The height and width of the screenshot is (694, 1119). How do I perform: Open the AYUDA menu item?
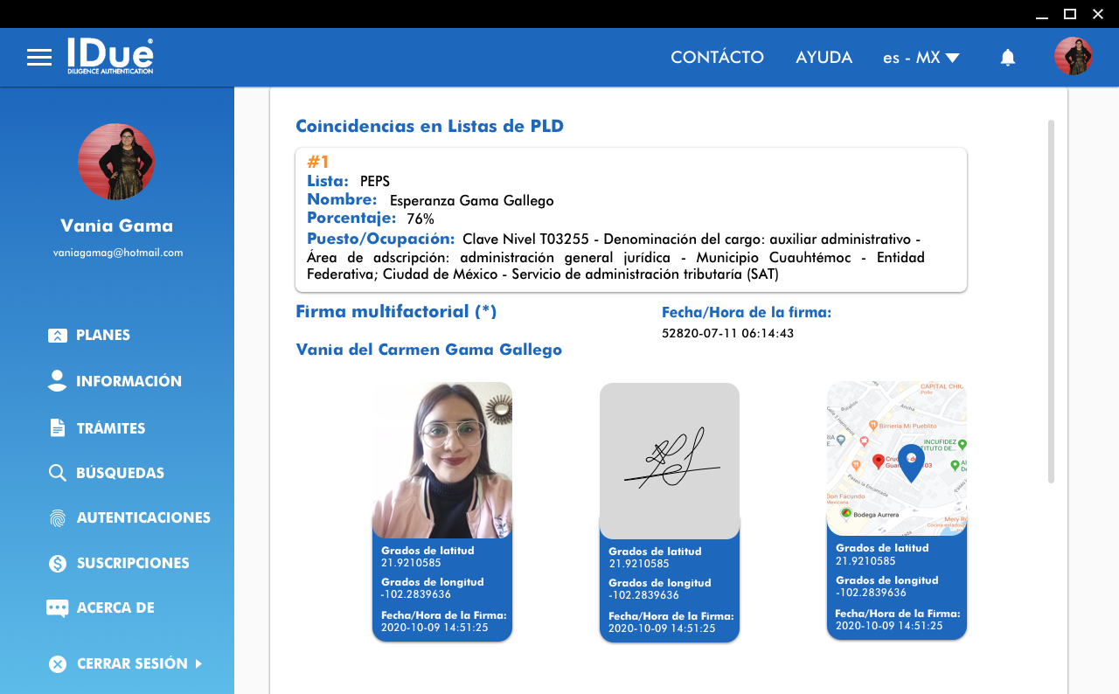tap(824, 58)
